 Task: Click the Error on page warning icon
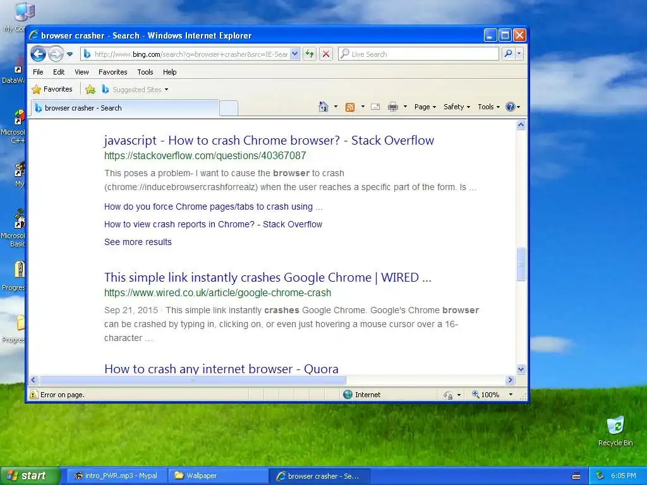[34, 395]
